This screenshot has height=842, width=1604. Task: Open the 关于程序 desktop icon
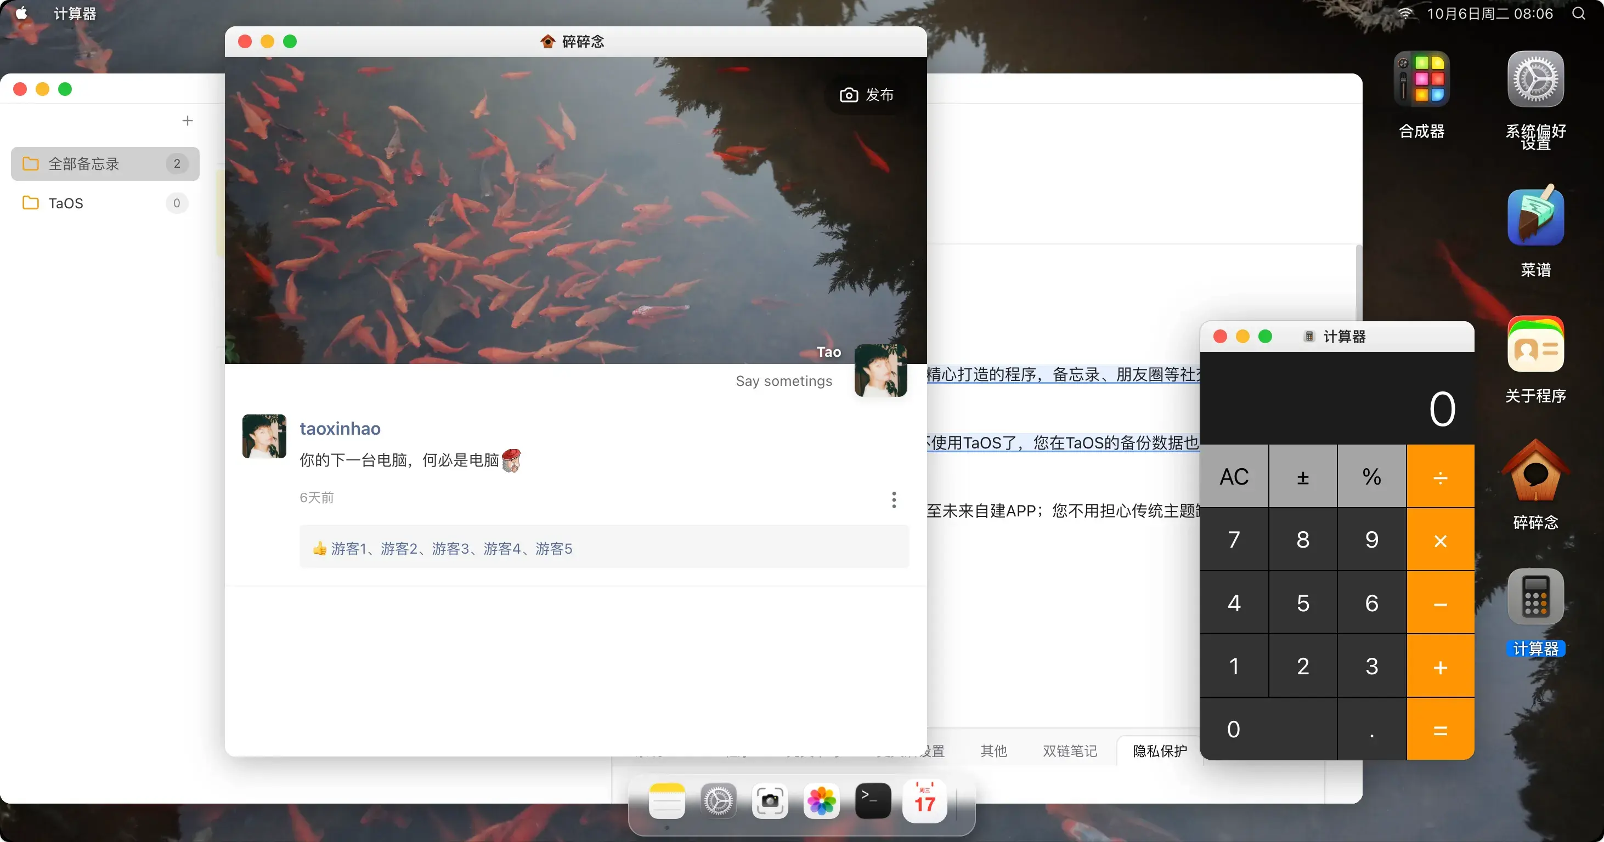pos(1535,344)
